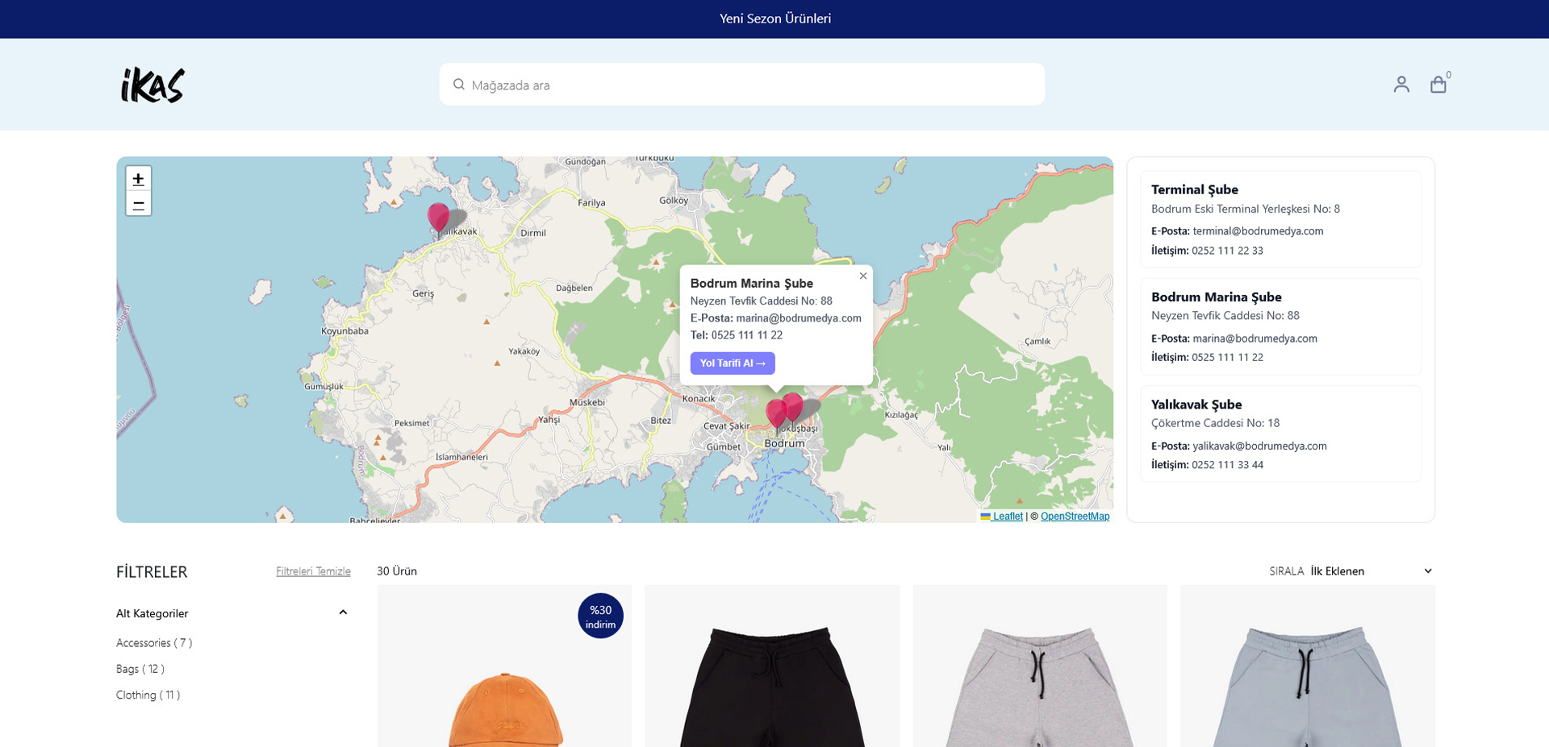Filter by Bags category

click(x=140, y=669)
